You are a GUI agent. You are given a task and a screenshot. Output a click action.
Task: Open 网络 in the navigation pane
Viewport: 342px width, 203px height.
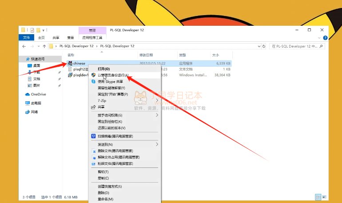pyautogui.click(x=34, y=112)
